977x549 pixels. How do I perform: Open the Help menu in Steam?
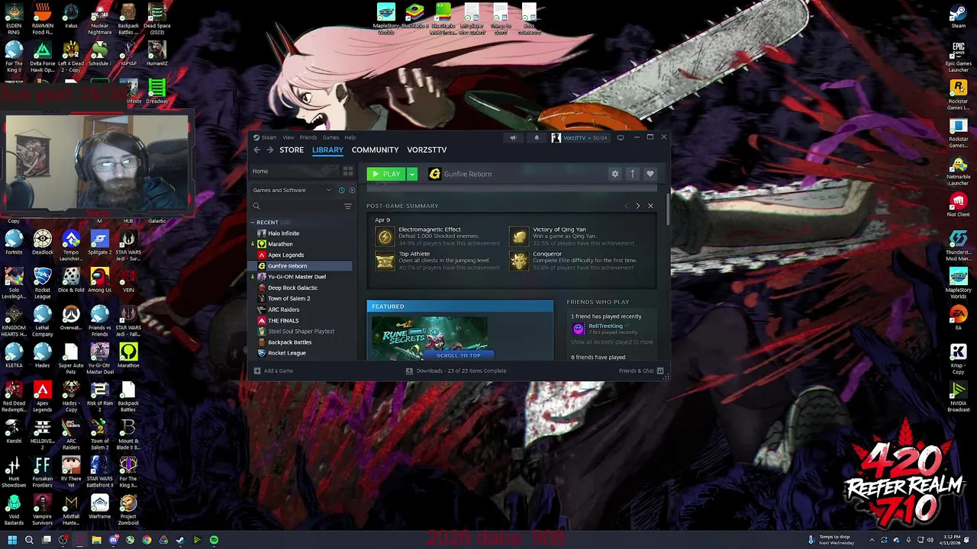click(x=350, y=137)
